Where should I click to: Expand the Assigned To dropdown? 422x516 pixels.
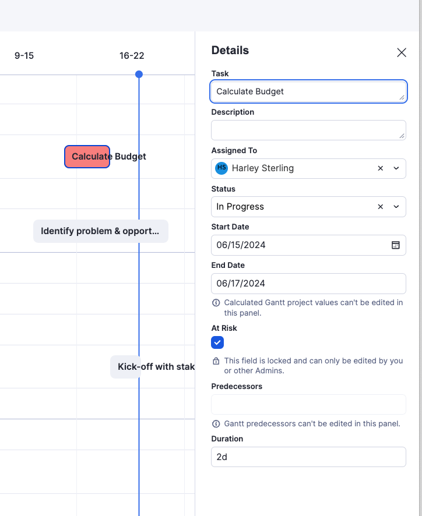tap(396, 168)
